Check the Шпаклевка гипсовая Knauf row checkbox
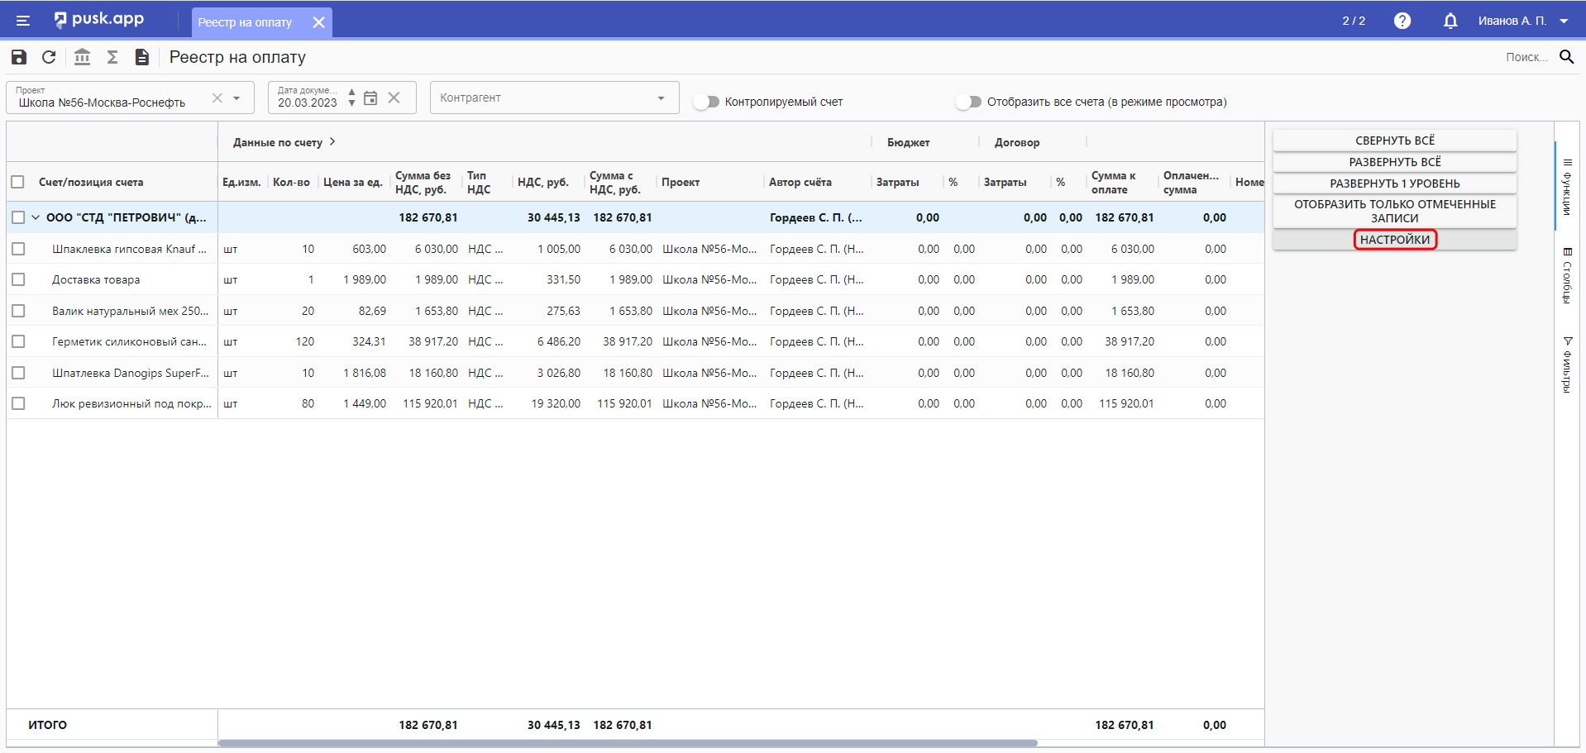 [18, 249]
